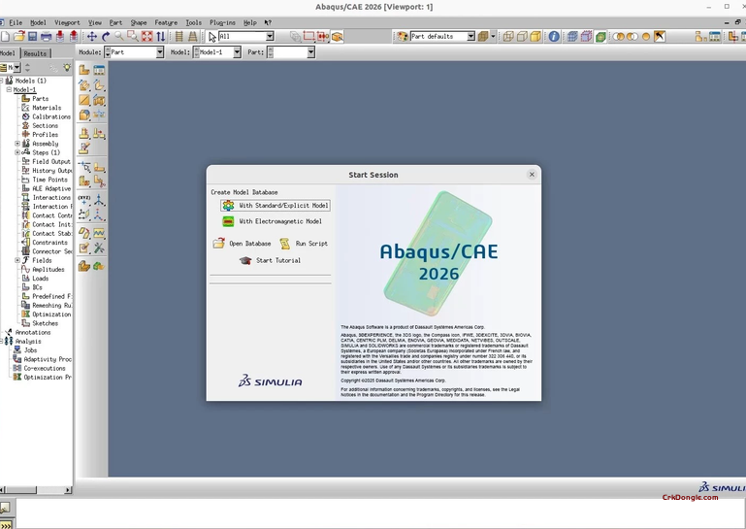Image resolution: width=746 pixels, height=529 pixels.
Task: Click the selection arrow toolbar icon
Action: [212, 37]
